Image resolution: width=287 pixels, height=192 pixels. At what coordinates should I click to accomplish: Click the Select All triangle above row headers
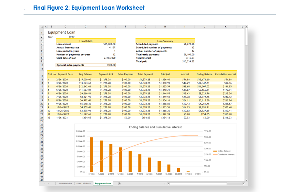(x=42, y=27)
